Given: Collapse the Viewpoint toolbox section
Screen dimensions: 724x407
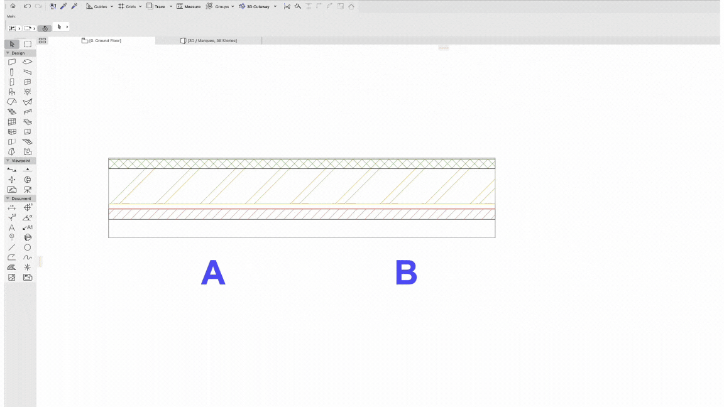Looking at the screenshot, I should (8, 161).
